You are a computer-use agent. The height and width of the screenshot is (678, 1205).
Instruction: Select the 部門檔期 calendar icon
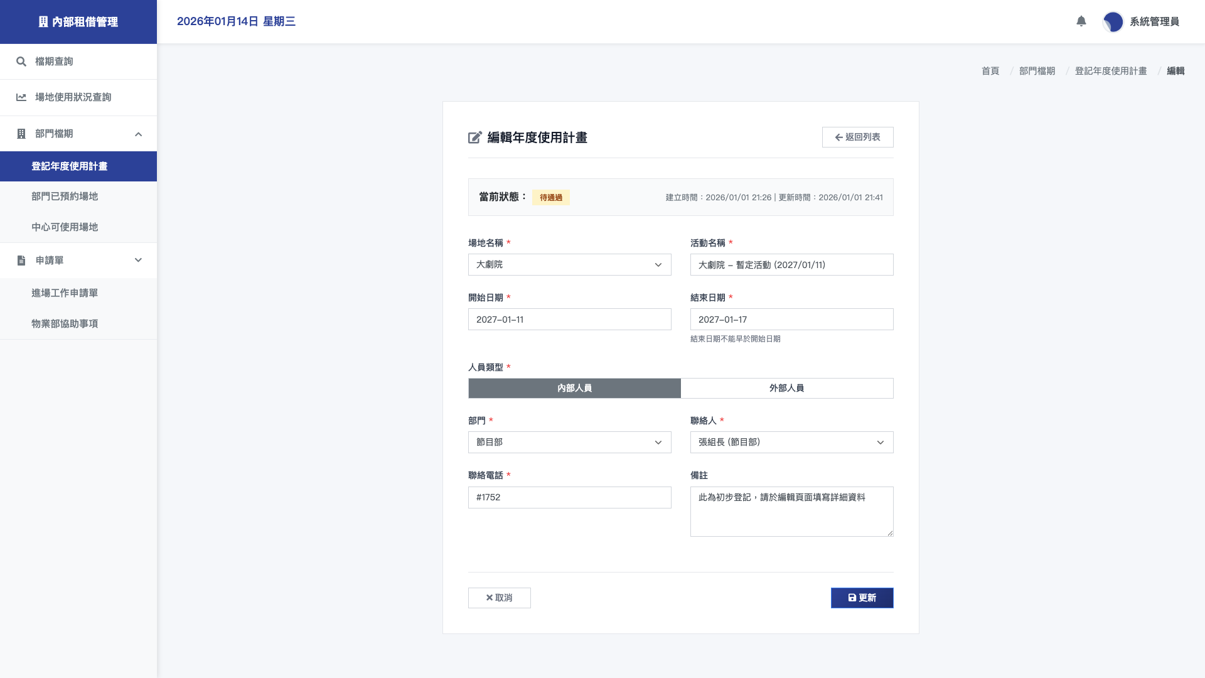(21, 134)
